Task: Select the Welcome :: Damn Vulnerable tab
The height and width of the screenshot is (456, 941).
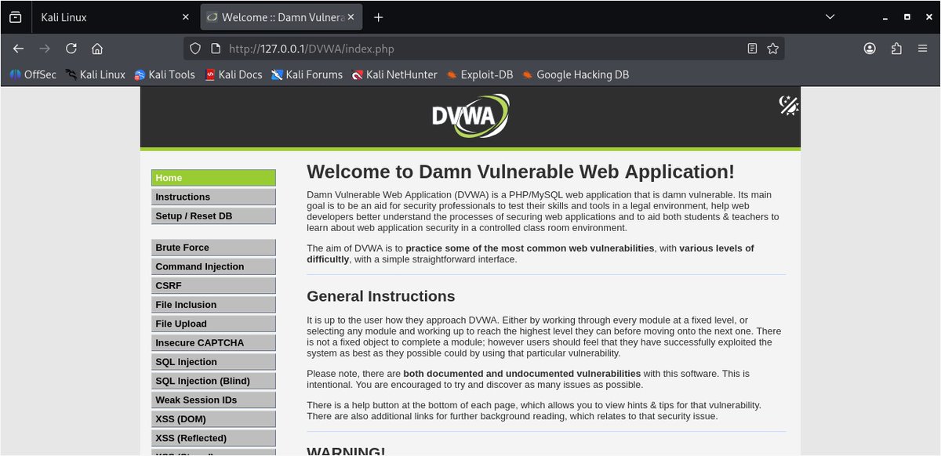Action: pos(282,17)
